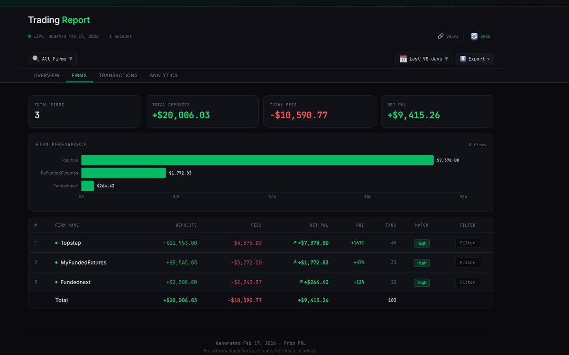This screenshot has height=355, width=569.
Task: Click the up arrow beside +$7,378.00
Action: pos(294,243)
